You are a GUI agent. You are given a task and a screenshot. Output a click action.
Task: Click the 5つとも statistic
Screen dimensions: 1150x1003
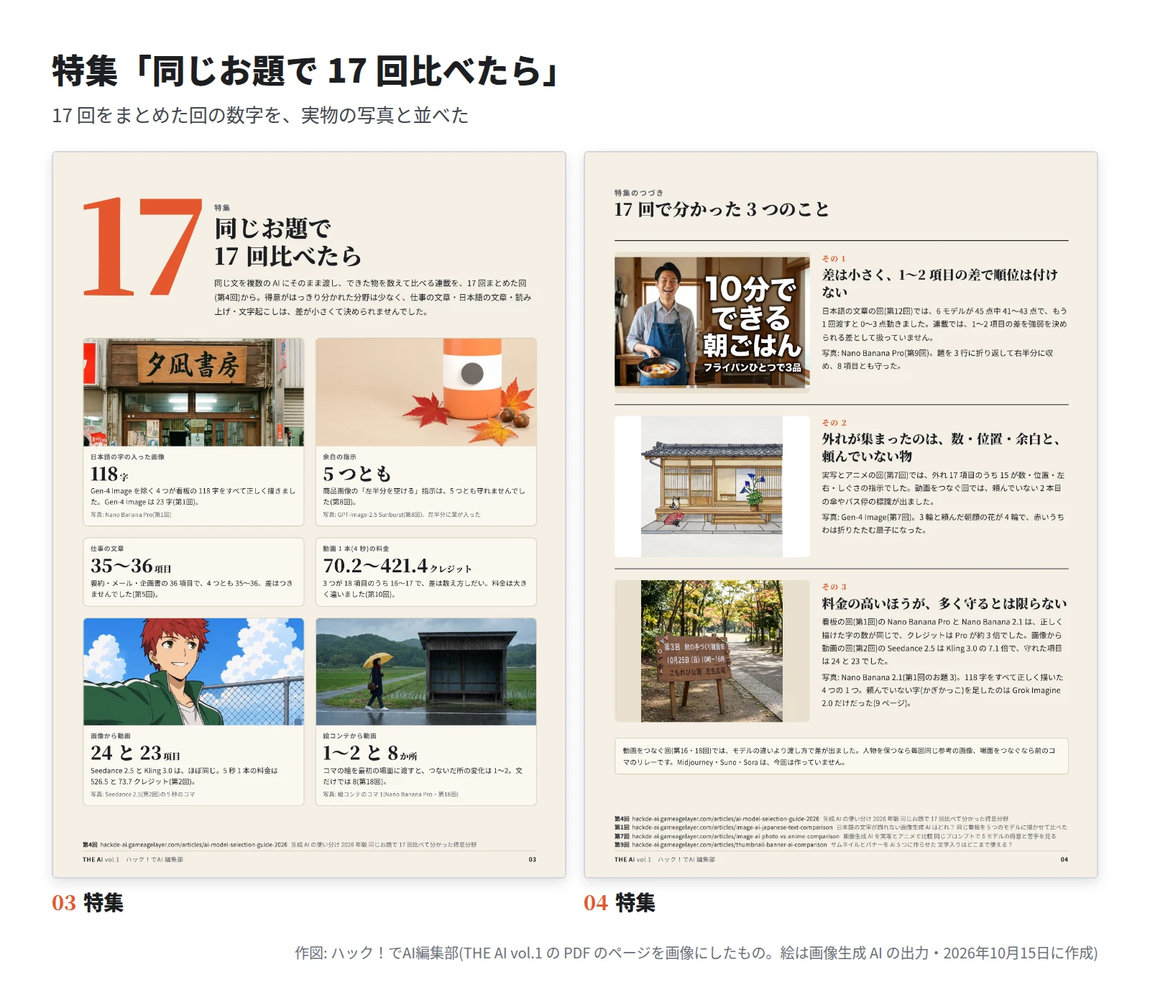(357, 474)
